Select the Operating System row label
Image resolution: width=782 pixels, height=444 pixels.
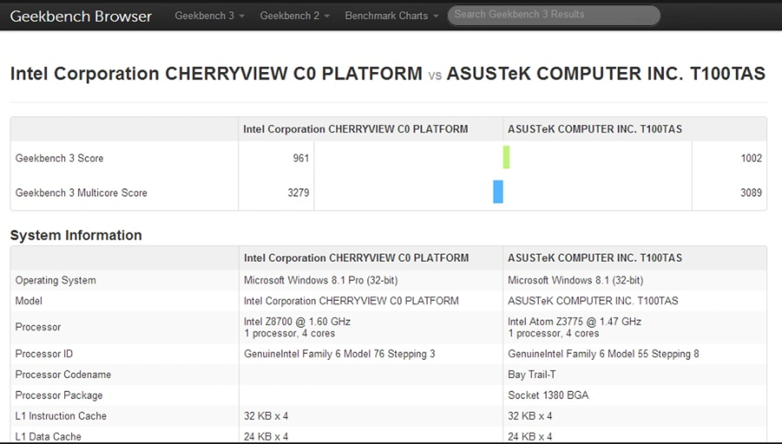coord(56,280)
